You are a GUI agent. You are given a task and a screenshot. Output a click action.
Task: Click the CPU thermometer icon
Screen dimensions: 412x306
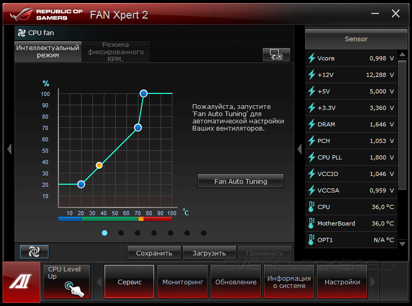click(311, 207)
